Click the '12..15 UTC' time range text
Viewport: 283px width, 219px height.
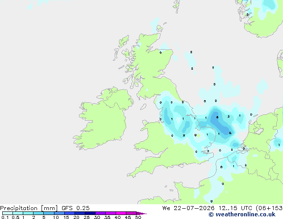235,208
